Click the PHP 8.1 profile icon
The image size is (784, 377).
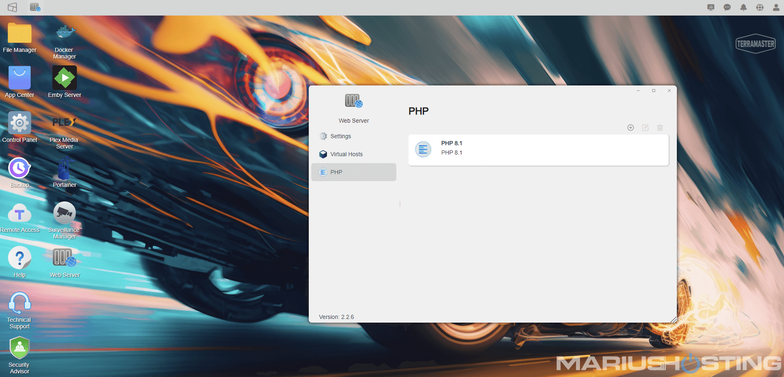[x=423, y=149]
